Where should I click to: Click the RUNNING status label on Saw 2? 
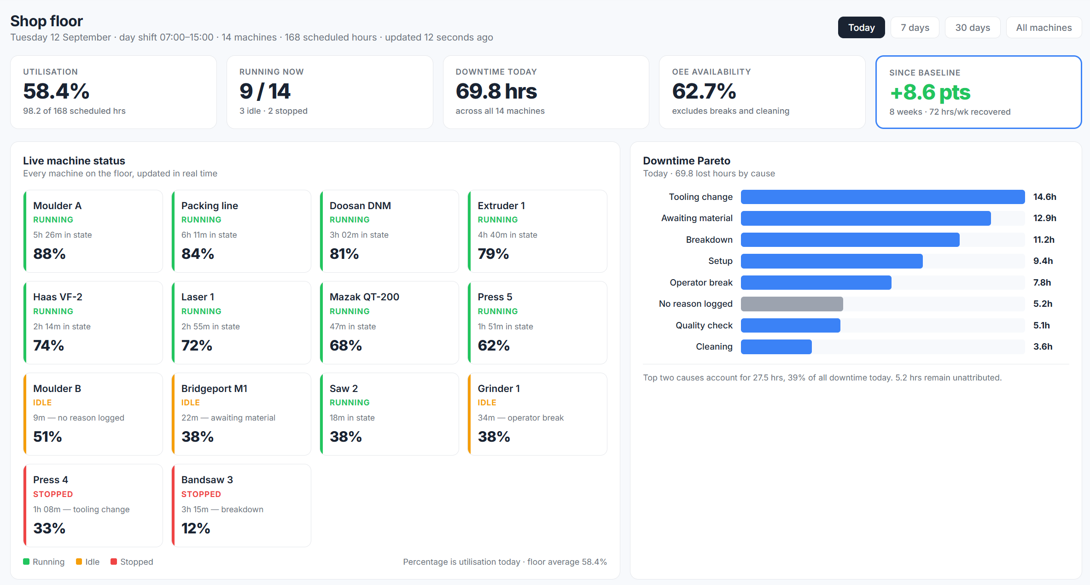click(x=350, y=403)
